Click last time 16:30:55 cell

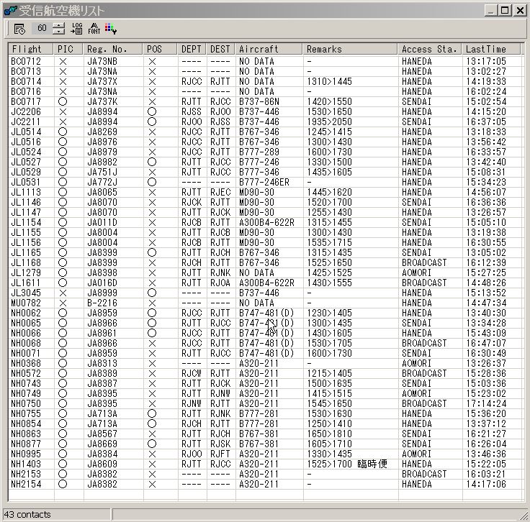click(x=486, y=242)
